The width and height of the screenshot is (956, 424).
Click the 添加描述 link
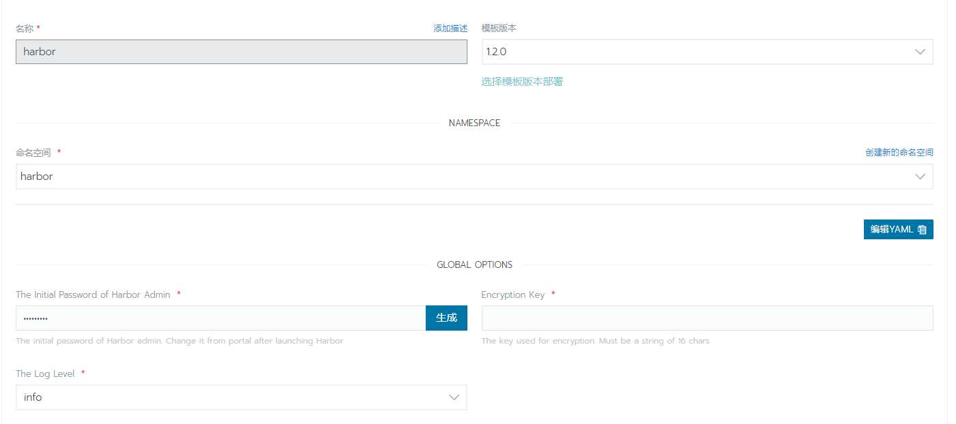pos(450,29)
